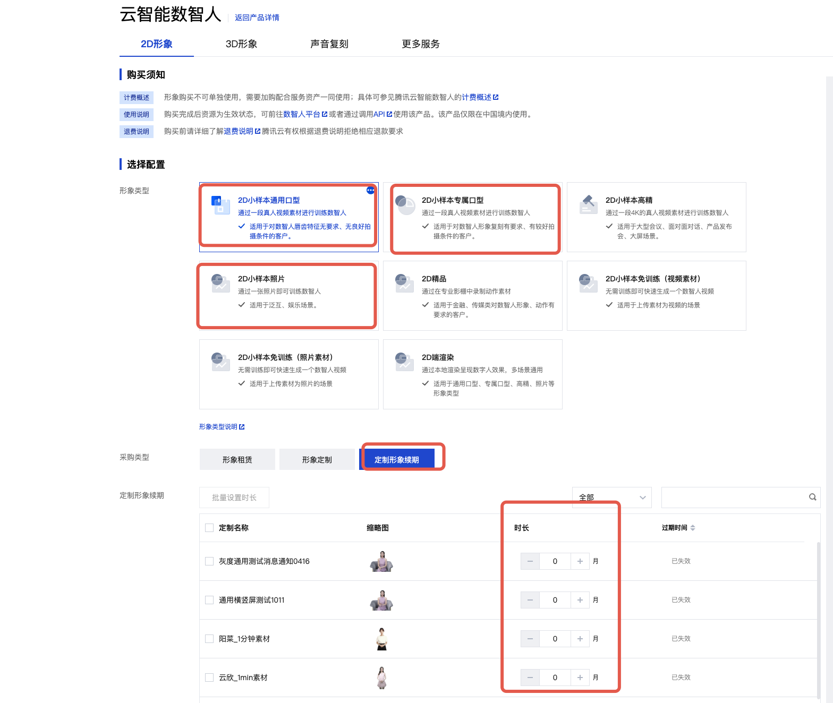Open the 形象类型说明 link
The image size is (833, 703).
point(222,427)
